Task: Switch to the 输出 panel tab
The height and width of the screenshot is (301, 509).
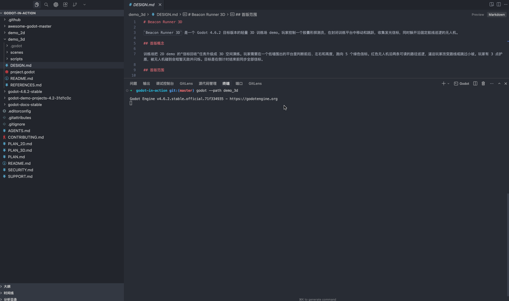Action: tap(146, 83)
